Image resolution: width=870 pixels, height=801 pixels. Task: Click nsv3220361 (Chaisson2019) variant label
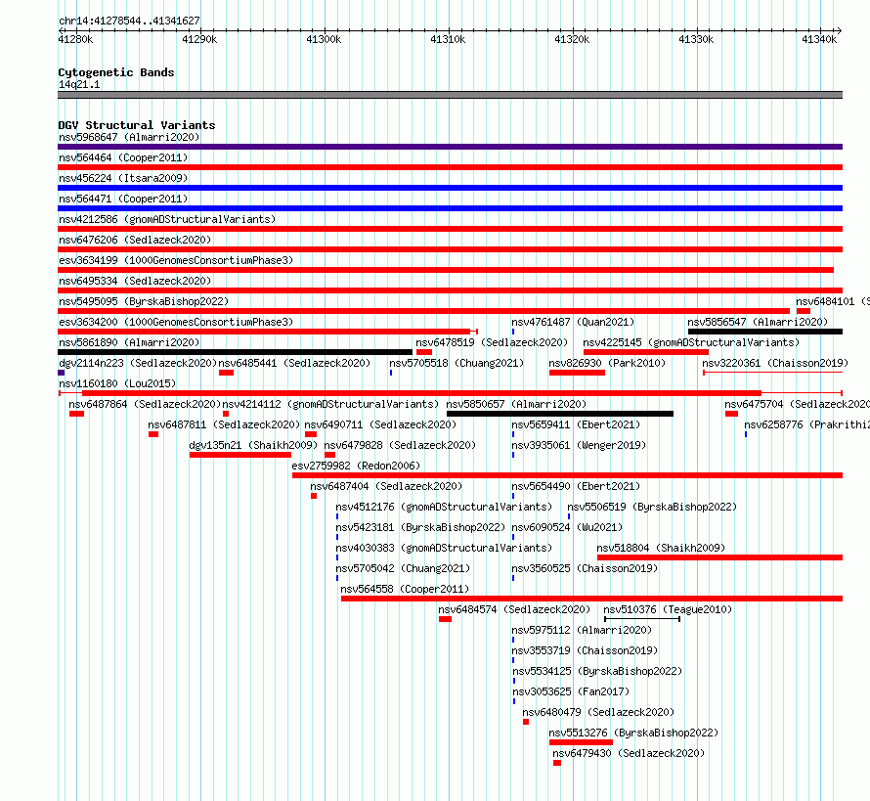click(775, 363)
